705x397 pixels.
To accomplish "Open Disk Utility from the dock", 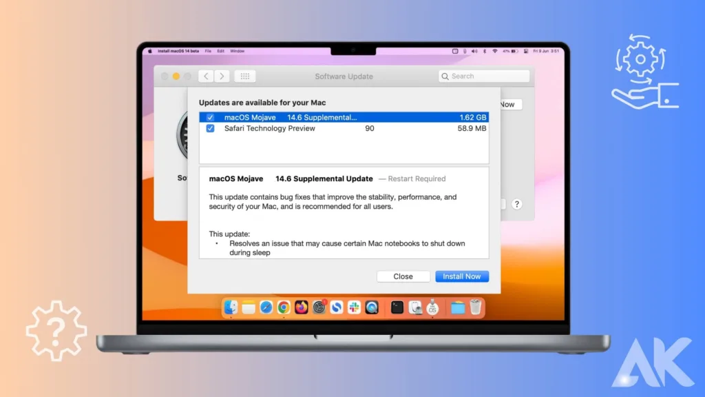I will (415, 307).
